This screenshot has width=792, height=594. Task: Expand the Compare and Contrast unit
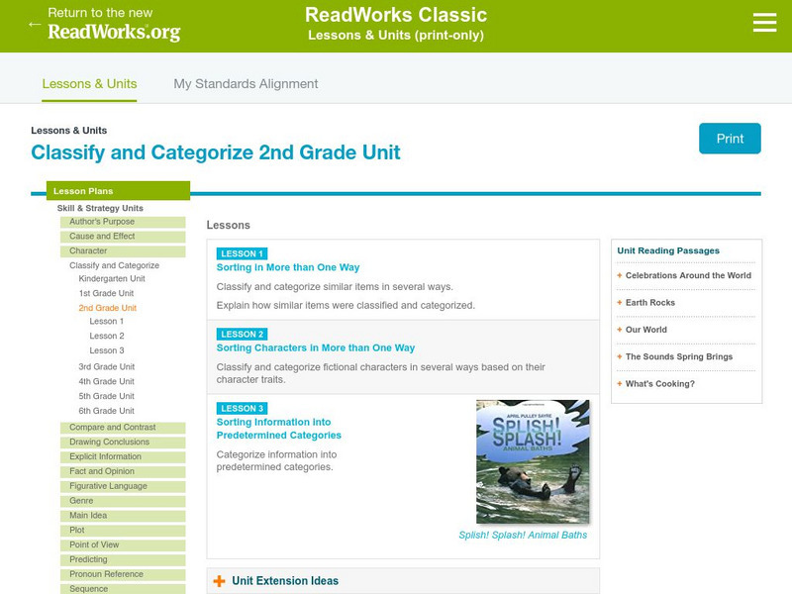(x=123, y=428)
